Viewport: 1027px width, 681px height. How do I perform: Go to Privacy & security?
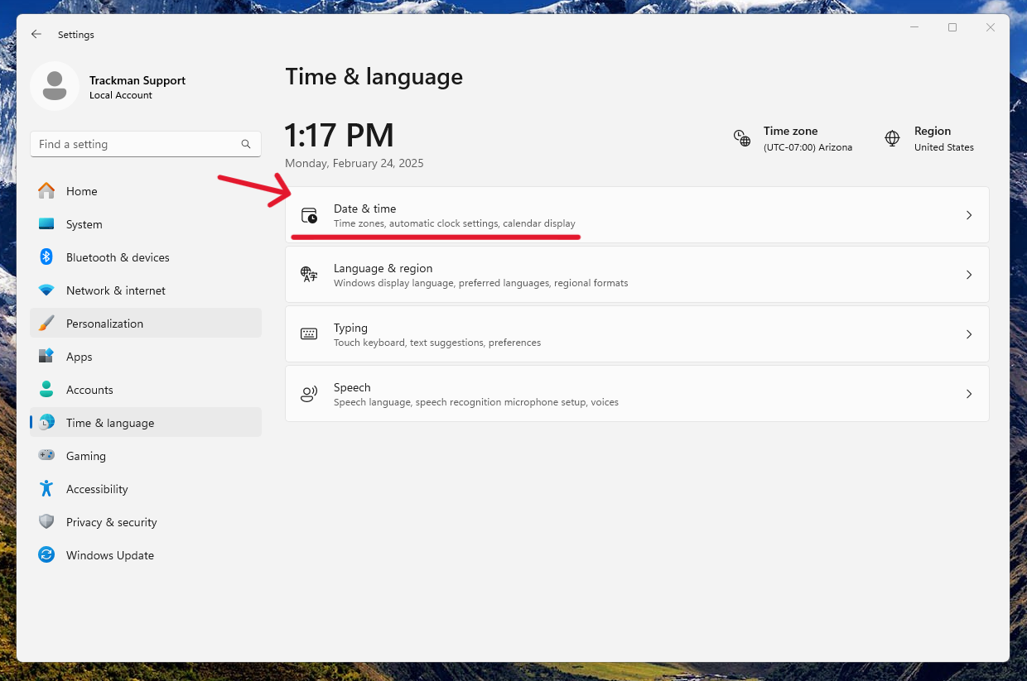click(146, 522)
